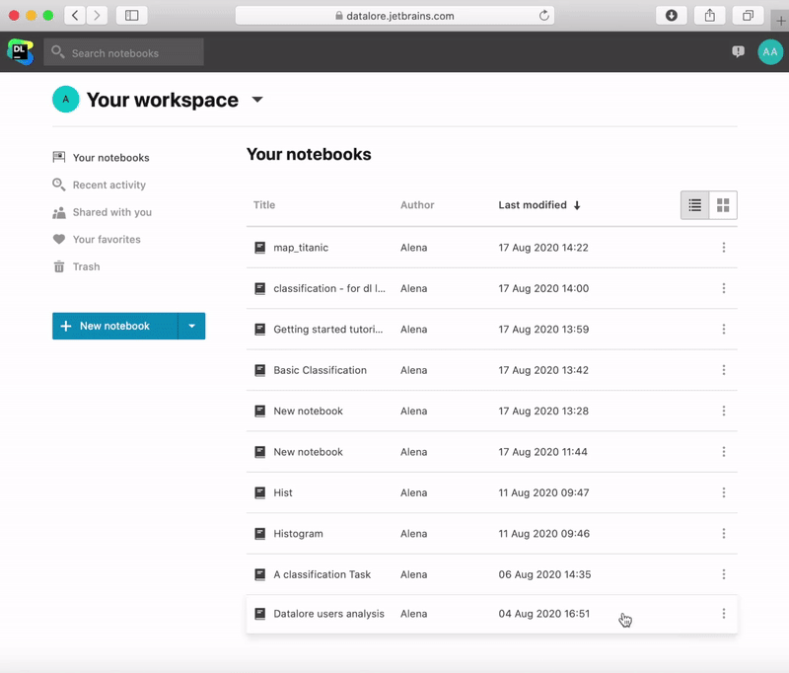Screen dimensions: 789x673
Task: Open a new Safari tab
Action: (780, 21)
